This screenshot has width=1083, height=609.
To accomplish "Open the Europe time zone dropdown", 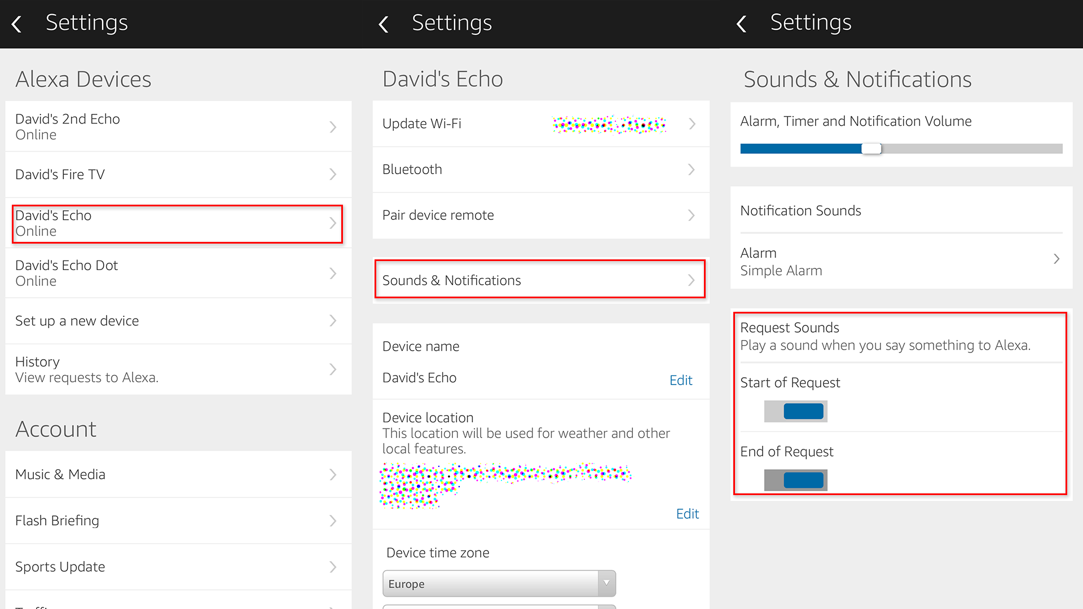I will click(499, 584).
